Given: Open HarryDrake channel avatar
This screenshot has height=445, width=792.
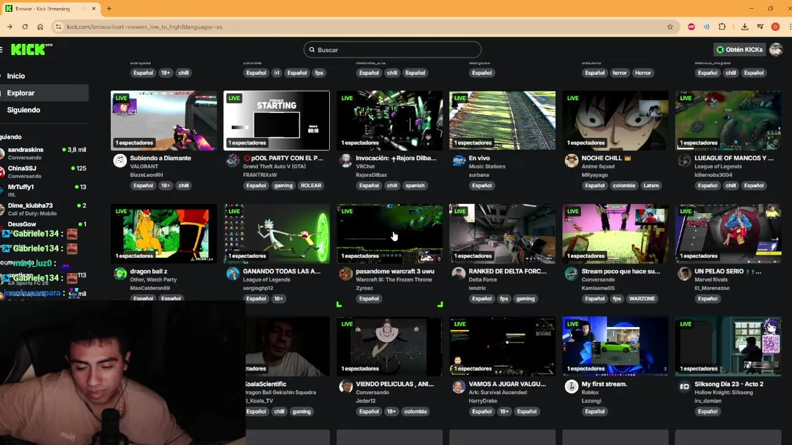Looking at the screenshot, I should [458, 387].
